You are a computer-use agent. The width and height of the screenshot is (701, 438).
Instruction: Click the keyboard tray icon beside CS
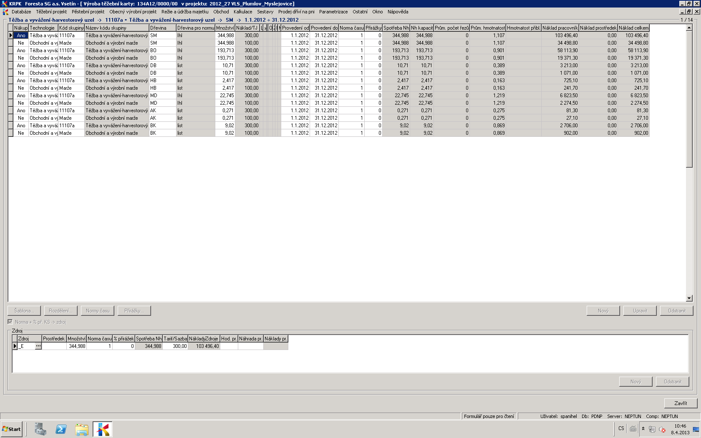633,428
